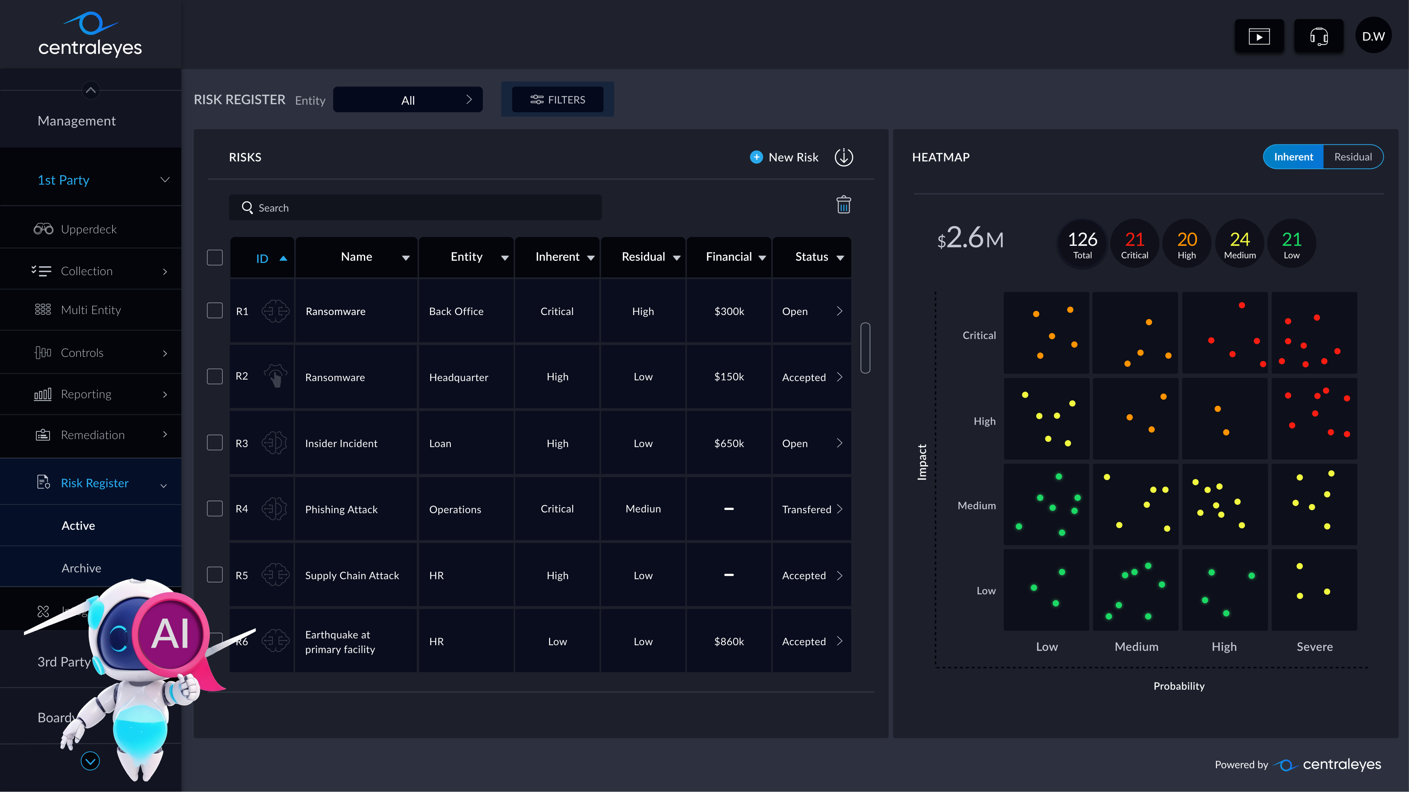Click the download export icon in Risks
This screenshot has width=1409, height=792.
(x=843, y=158)
